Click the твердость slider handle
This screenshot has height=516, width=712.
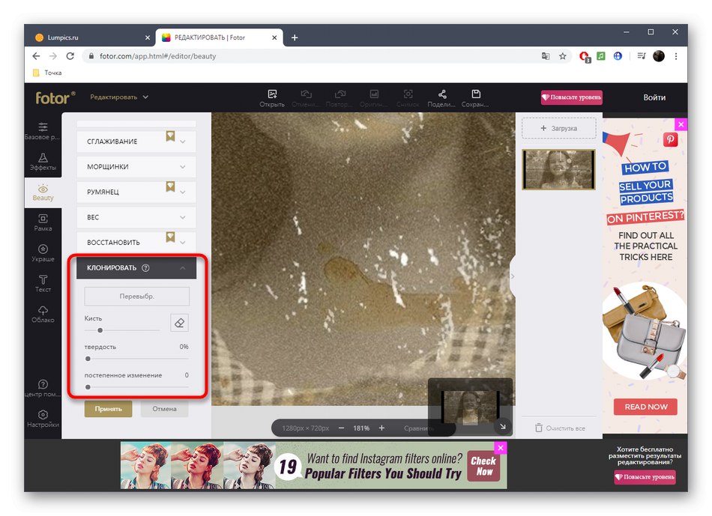(x=88, y=359)
